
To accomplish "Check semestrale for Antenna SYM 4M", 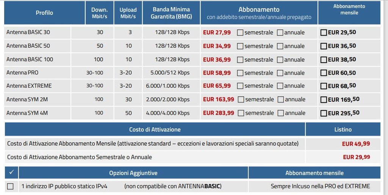I will pyautogui.click(x=241, y=113).
